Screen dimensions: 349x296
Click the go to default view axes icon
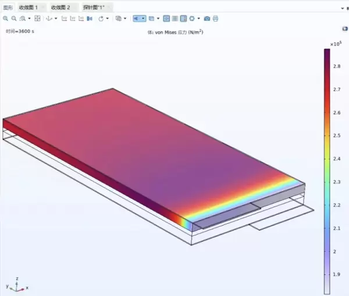pos(49,19)
